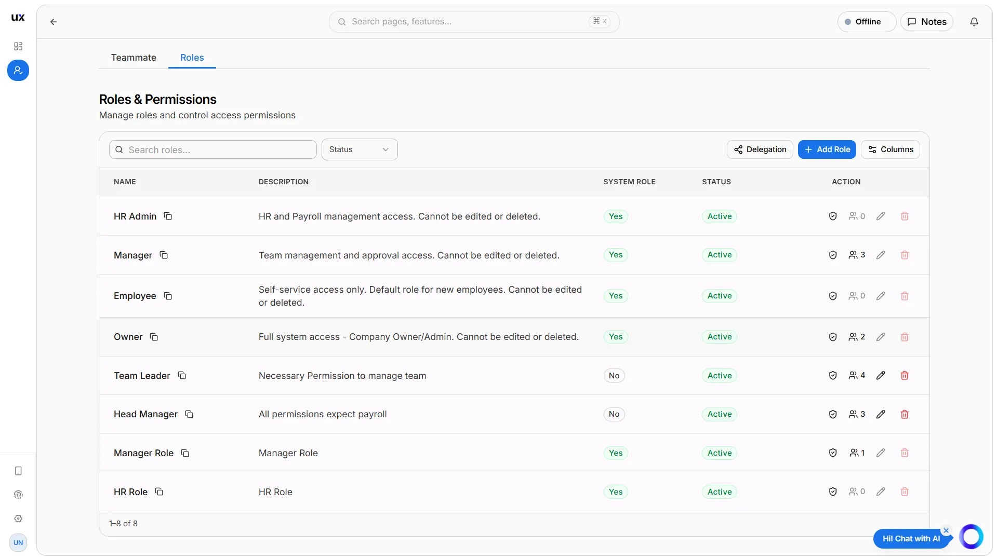Go back with the arrow icon

(x=54, y=22)
